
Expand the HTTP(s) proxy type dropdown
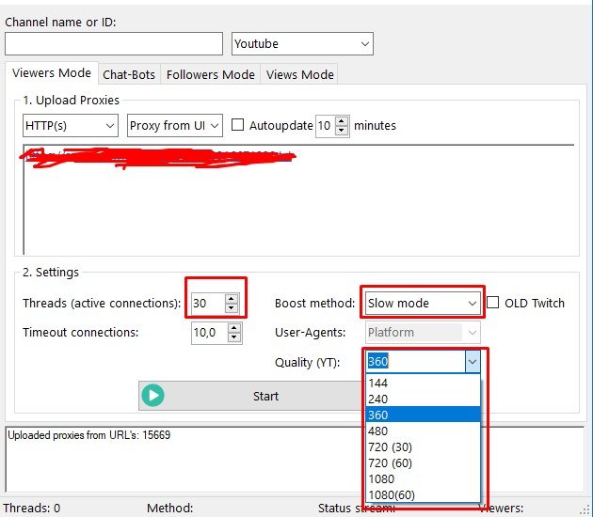pyautogui.click(x=71, y=125)
